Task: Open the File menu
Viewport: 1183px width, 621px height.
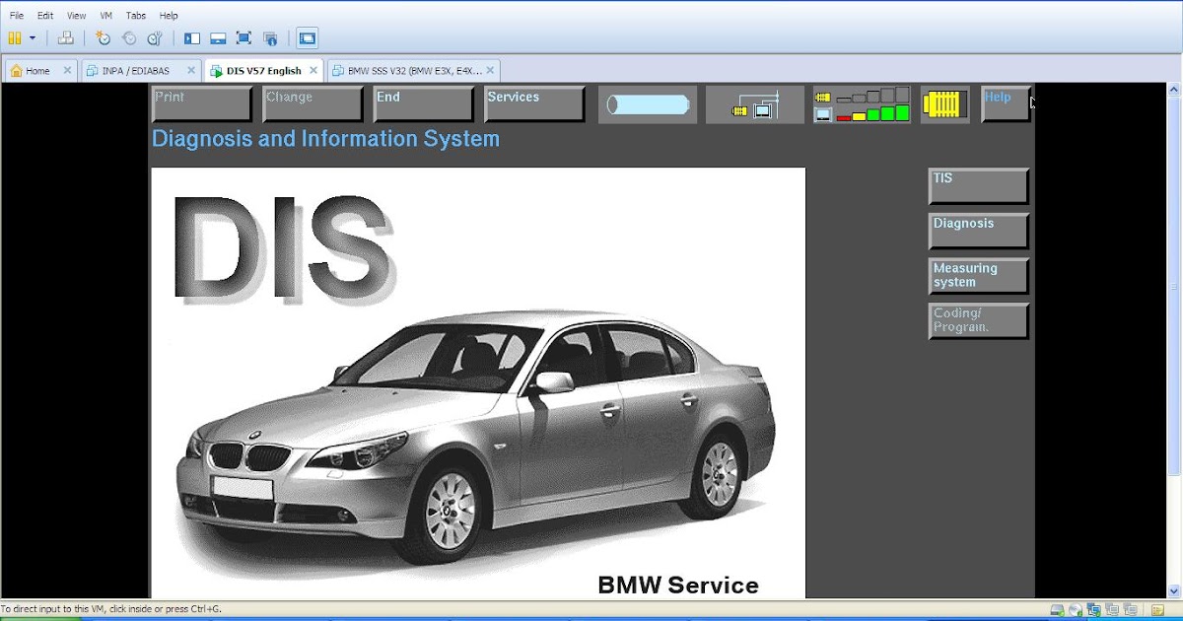Action: pos(17,16)
